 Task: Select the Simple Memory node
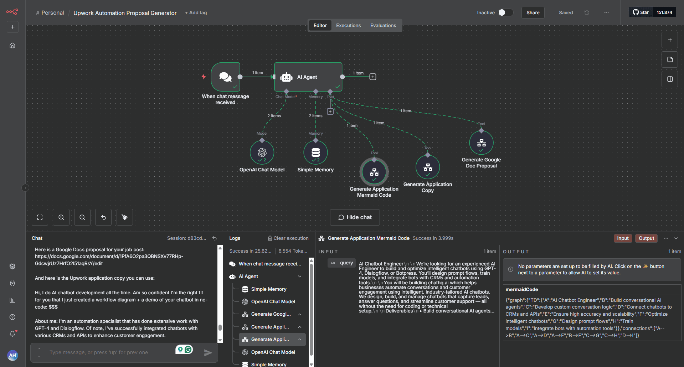coord(315,153)
